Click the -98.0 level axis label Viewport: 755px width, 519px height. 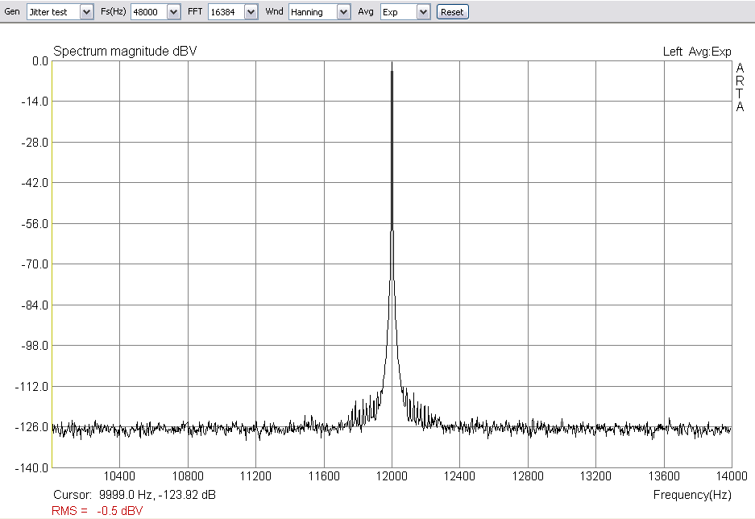[x=34, y=346]
